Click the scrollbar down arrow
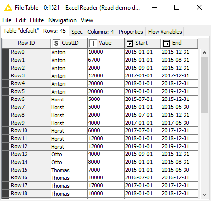Image resolution: width=211 pixels, height=201 pixels. pyautogui.click(x=204, y=195)
